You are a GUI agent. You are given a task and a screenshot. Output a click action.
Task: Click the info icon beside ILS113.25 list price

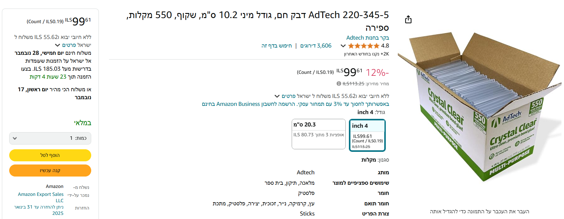coord(339,84)
